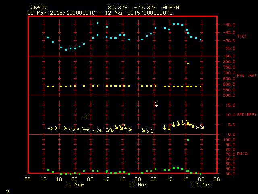Viewport: 258px width, 194px height.
Task: Click the 10 Mar date label
Action: coord(75,185)
